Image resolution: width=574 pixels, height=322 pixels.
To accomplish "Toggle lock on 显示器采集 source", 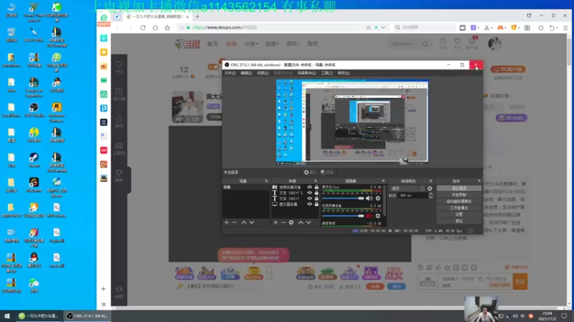I will 316,204.
